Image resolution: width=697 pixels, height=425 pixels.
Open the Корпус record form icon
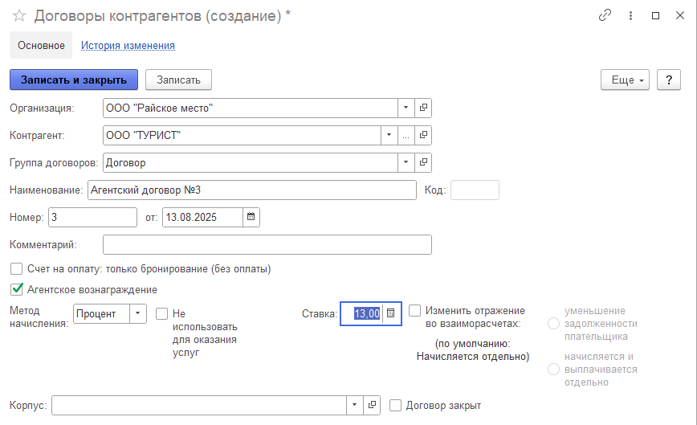point(372,406)
